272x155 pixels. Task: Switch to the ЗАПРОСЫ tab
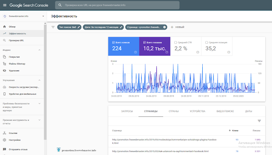pyautogui.click(x=127, y=111)
